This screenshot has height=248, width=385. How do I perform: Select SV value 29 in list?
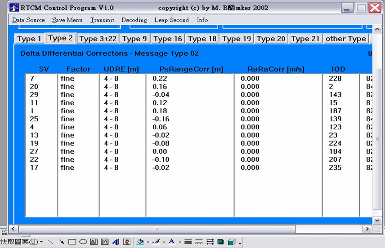click(34, 95)
